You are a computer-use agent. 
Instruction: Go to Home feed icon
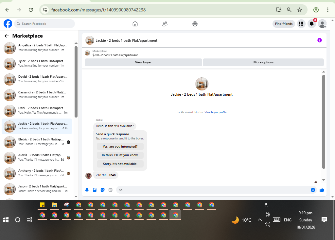(135, 24)
